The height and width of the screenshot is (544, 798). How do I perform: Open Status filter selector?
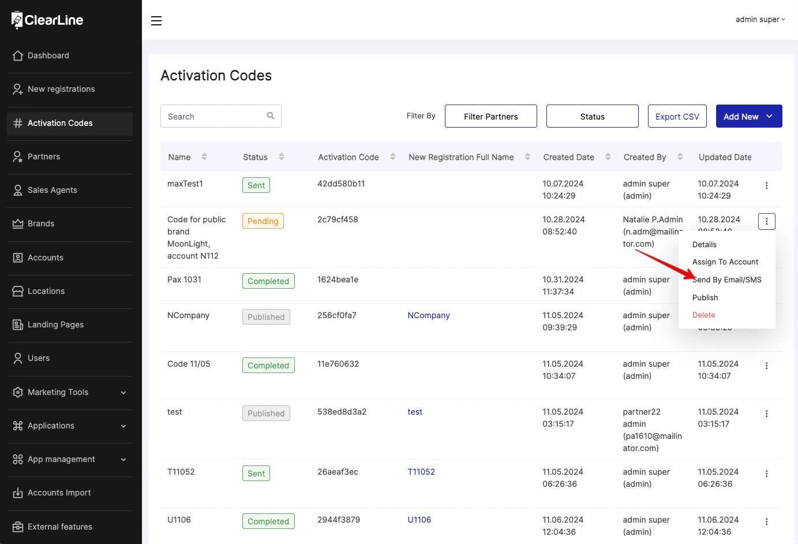[593, 116]
